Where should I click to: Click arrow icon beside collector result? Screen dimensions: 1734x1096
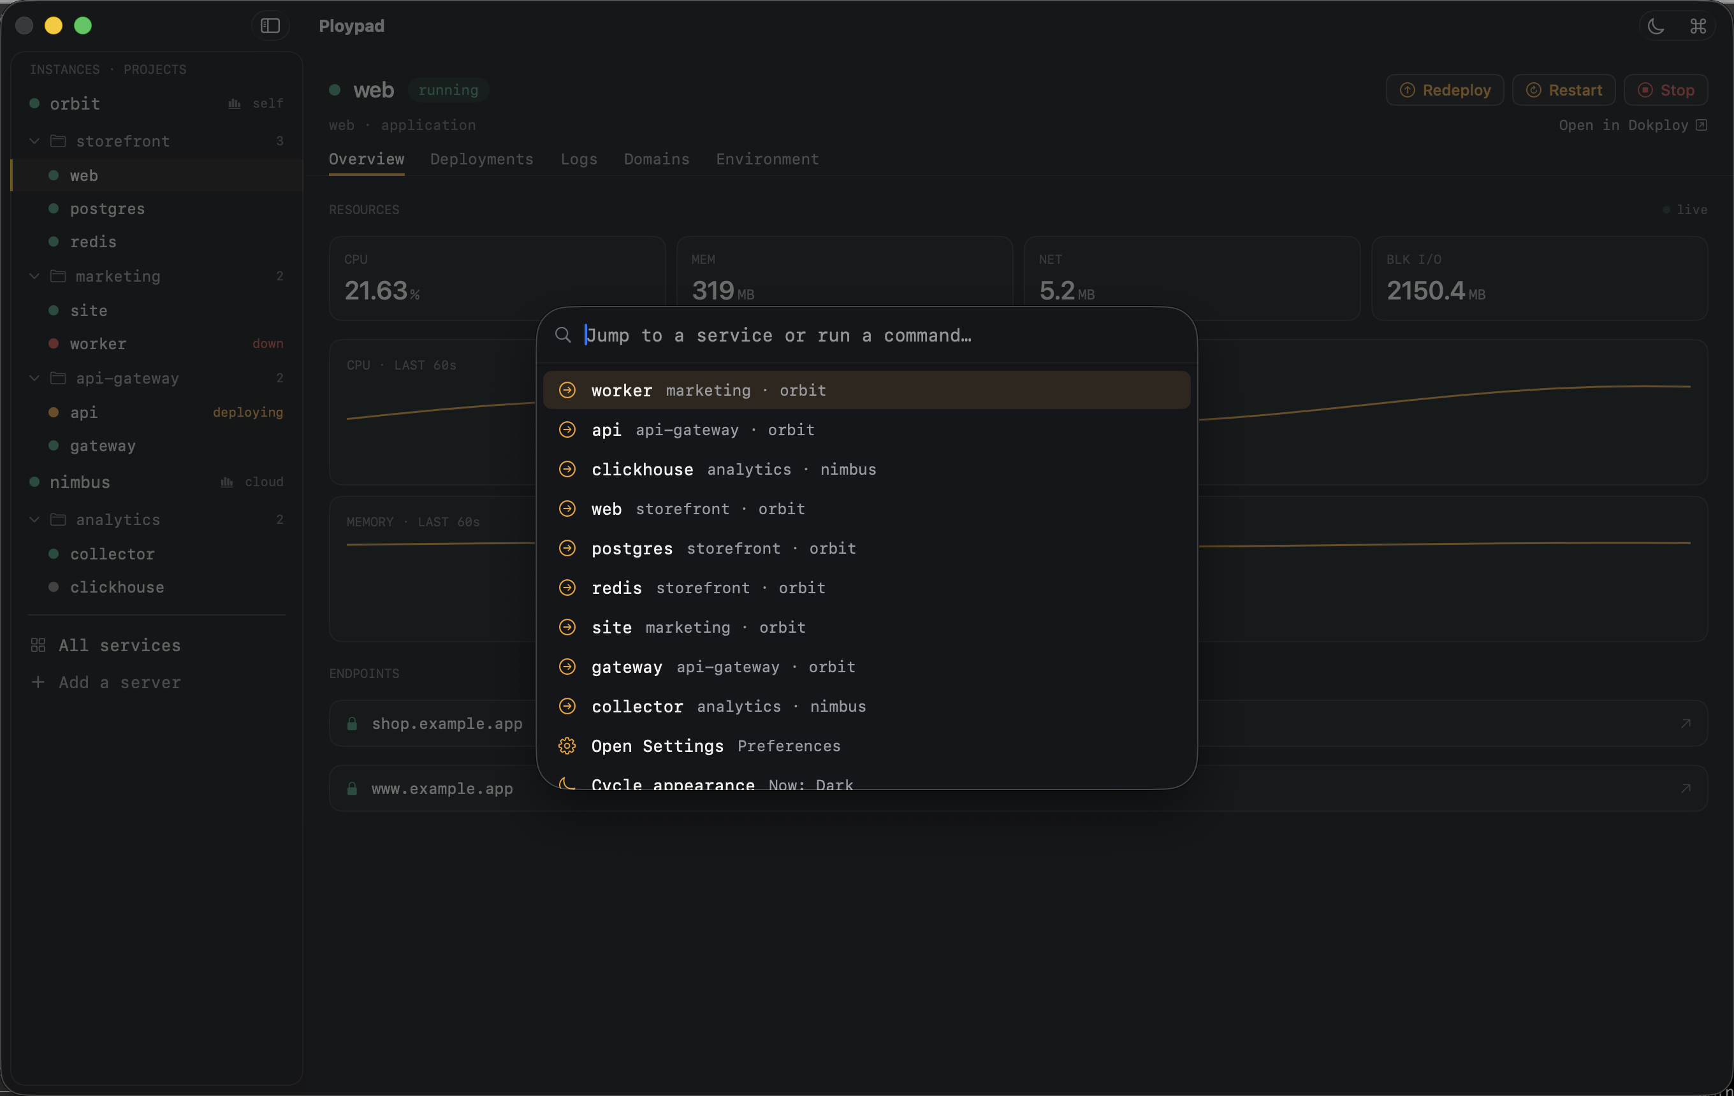coord(567,707)
